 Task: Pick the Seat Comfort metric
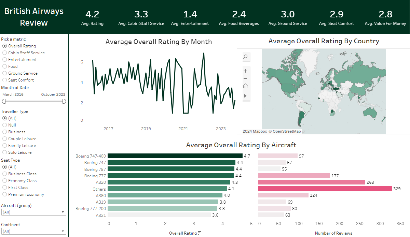click(4, 80)
